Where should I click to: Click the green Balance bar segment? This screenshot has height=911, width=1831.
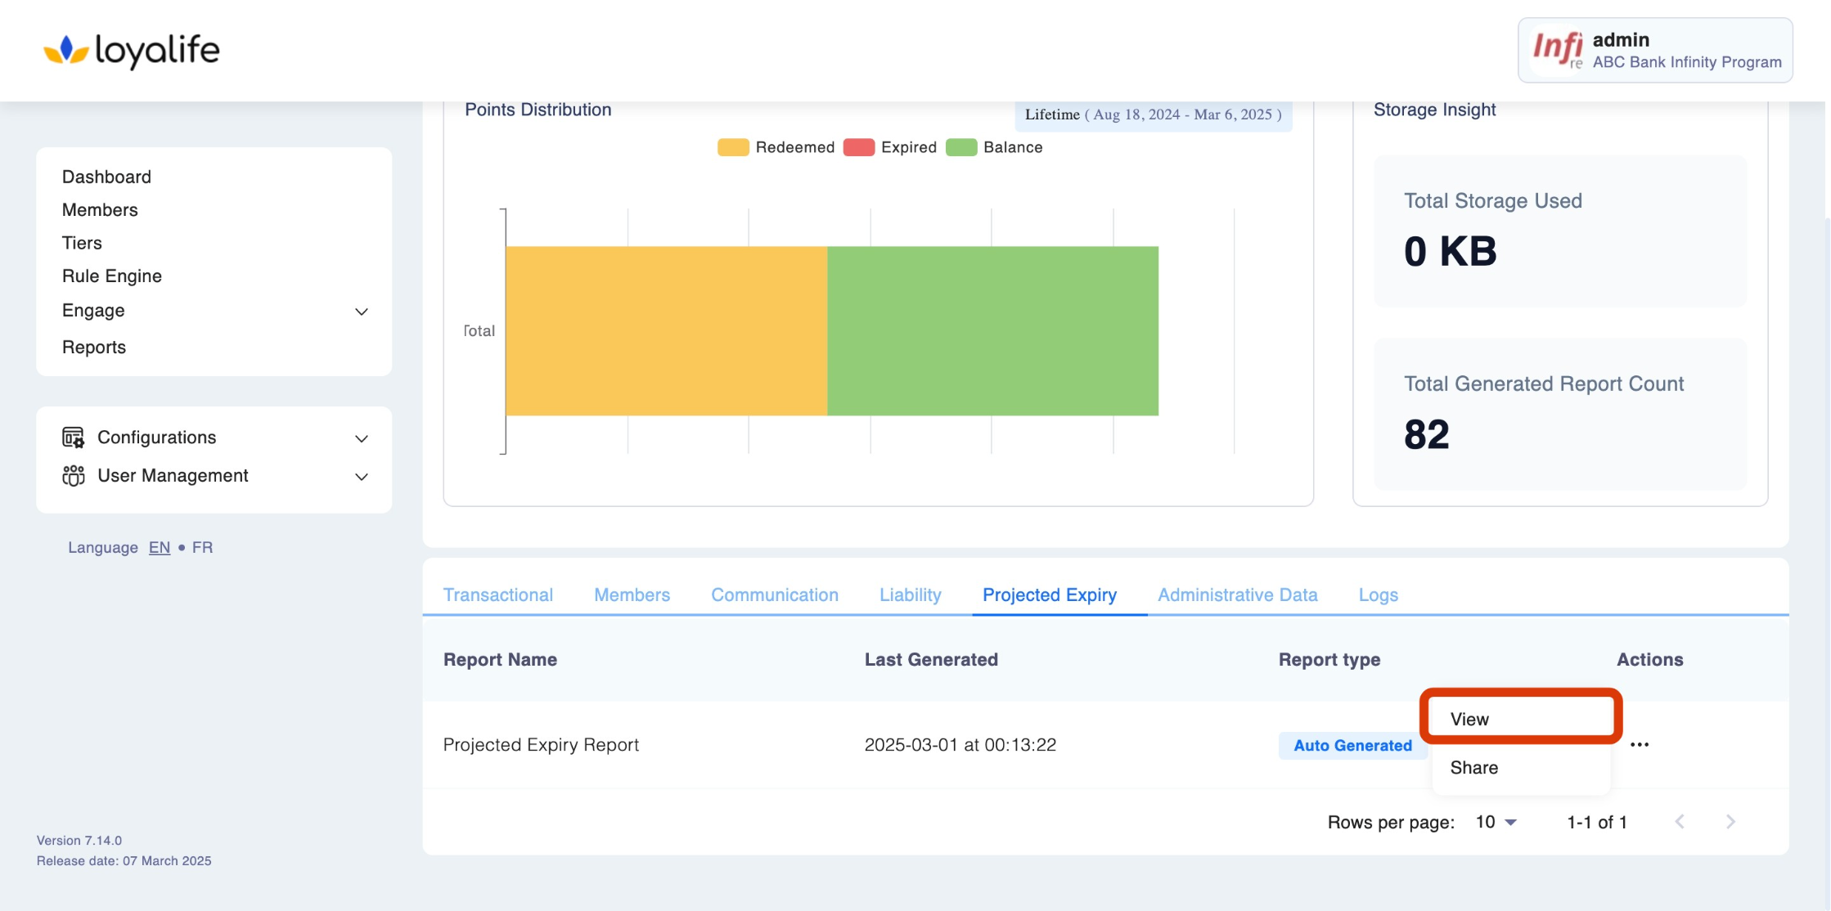tap(992, 331)
